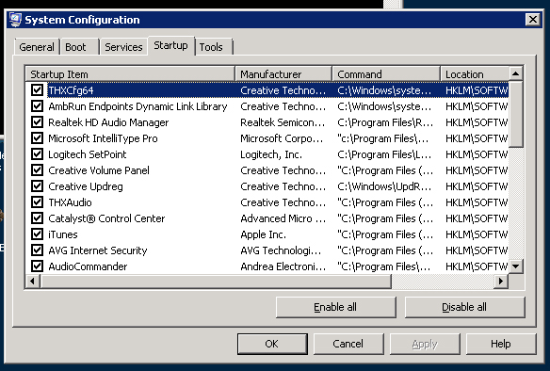Disable Logitech SetPoint startup checkbox
The width and height of the screenshot is (550, 371).
tap(37, 154)
